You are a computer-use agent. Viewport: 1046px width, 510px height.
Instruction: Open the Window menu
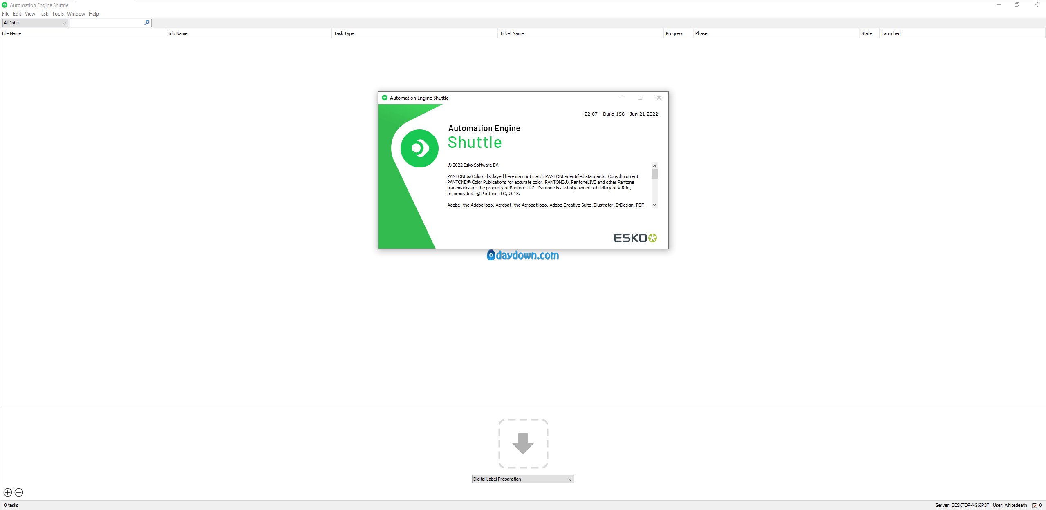(x=76, y=14)
